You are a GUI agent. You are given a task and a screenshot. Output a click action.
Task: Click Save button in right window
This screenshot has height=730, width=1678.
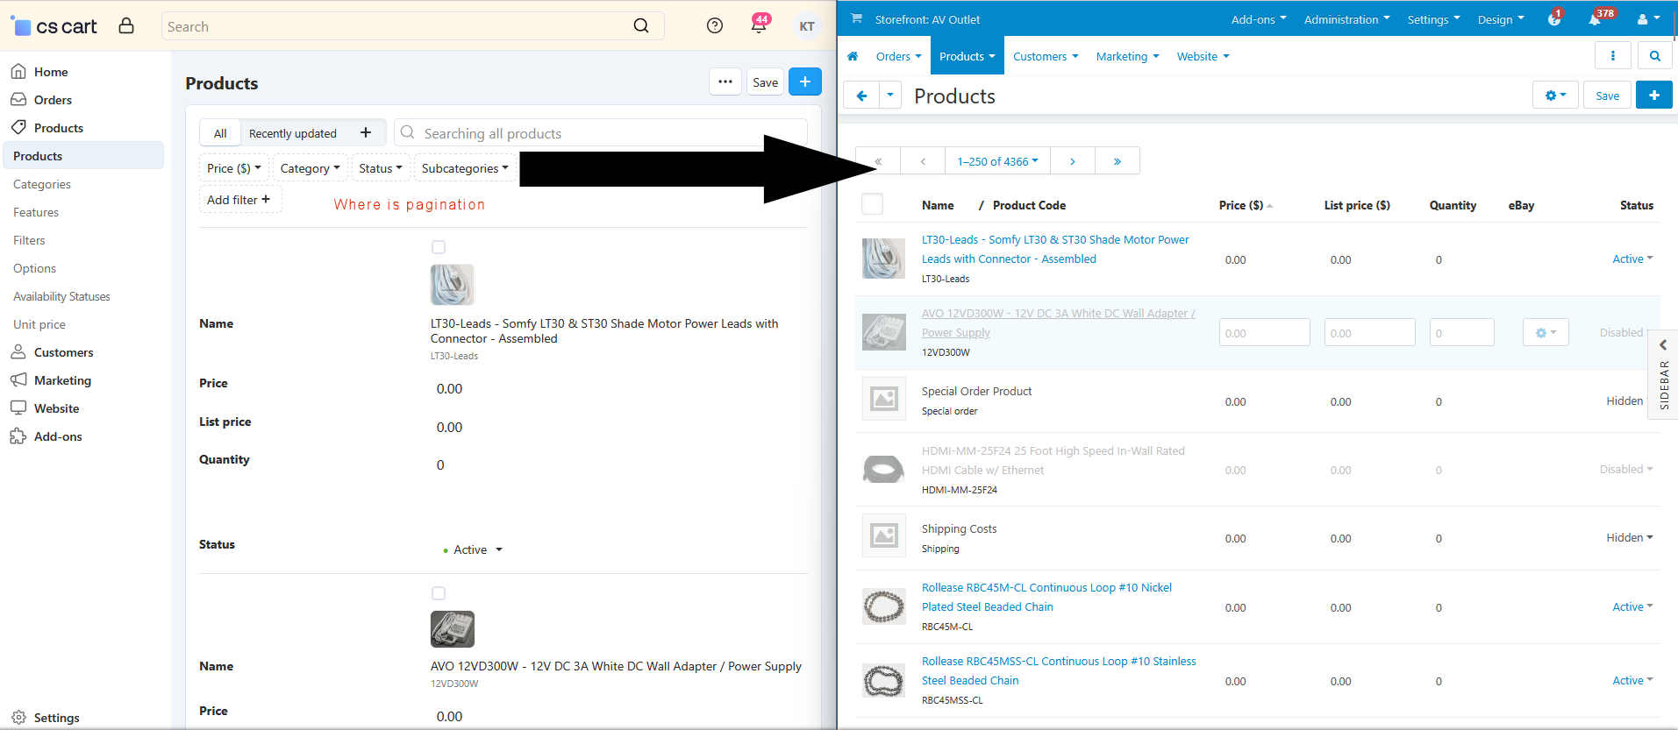coord(1607,96)
